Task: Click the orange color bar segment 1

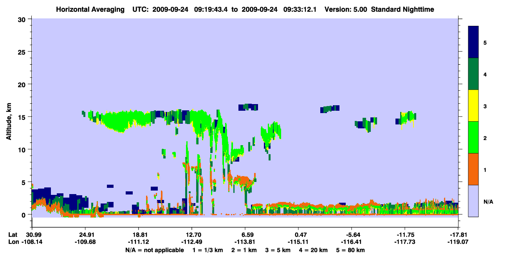Action: point(473,169)
